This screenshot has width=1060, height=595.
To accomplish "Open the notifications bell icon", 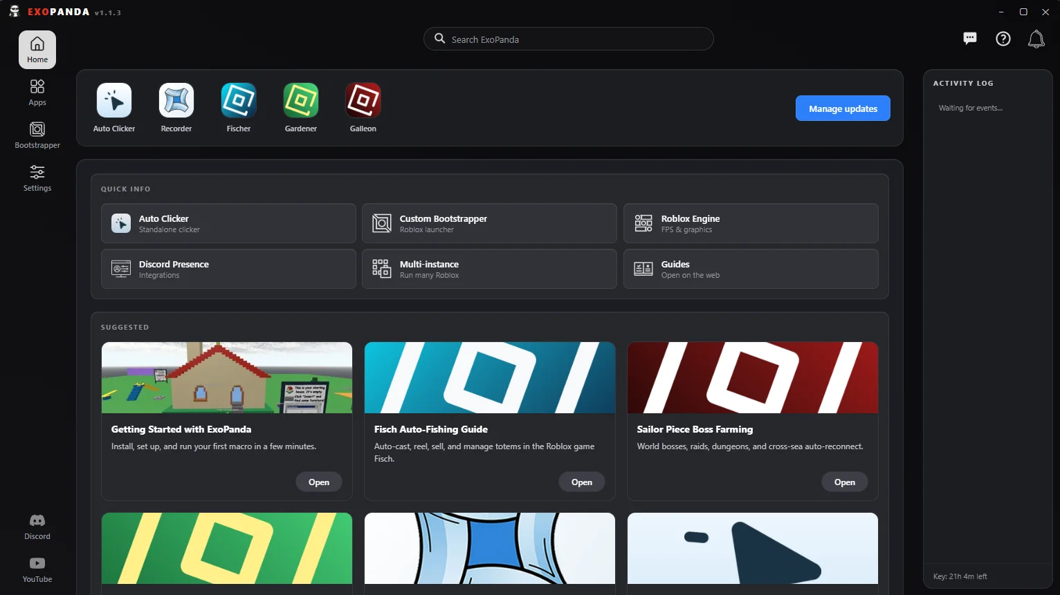I will (1036, 39).
